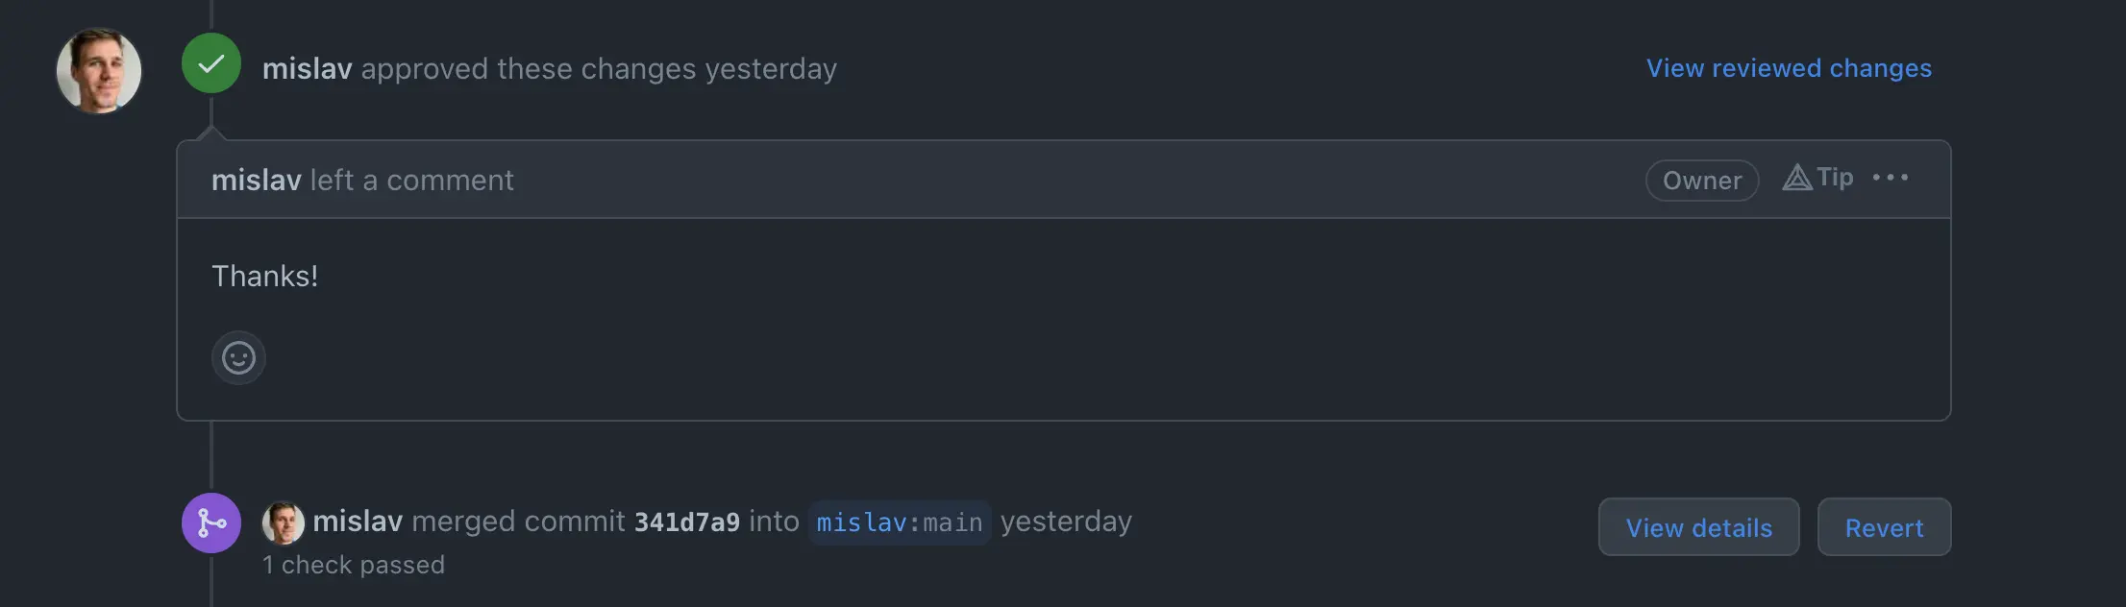
Task: Click mislav username in the merged line
Action: click(358, 522)
